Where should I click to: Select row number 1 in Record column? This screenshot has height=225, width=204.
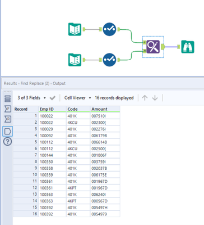(26, 116)
